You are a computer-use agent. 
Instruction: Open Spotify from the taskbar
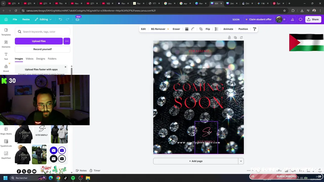click(x=73, y=178)
